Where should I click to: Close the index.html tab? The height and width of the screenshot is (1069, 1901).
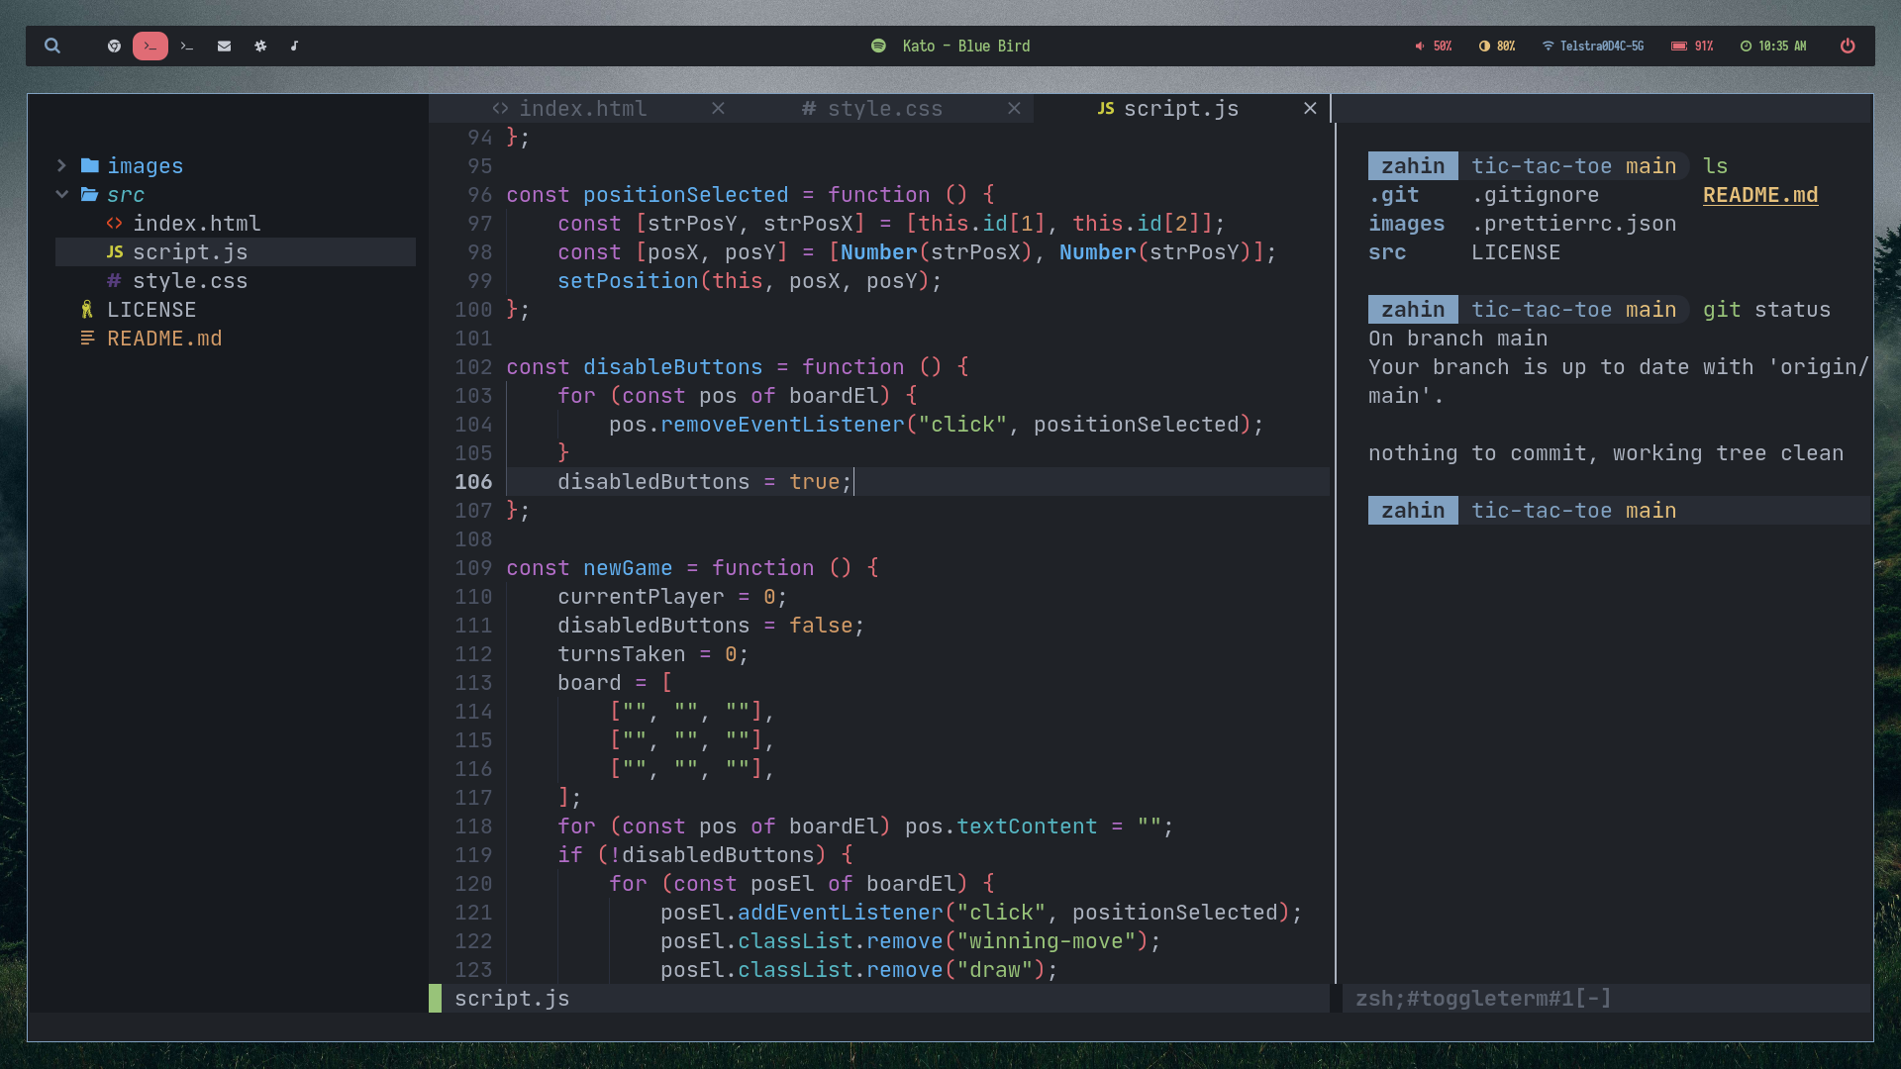pyautogui.click(x=718, y=109)
